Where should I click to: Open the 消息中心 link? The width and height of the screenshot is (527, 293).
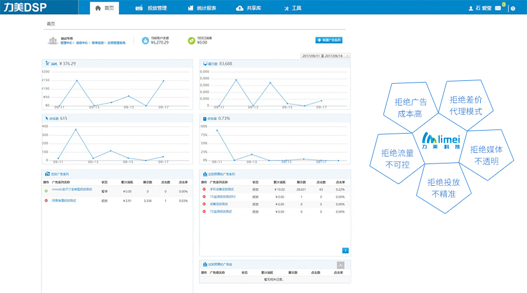tap(81, 43)
